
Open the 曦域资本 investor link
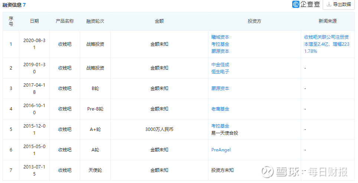pos(220,37)
